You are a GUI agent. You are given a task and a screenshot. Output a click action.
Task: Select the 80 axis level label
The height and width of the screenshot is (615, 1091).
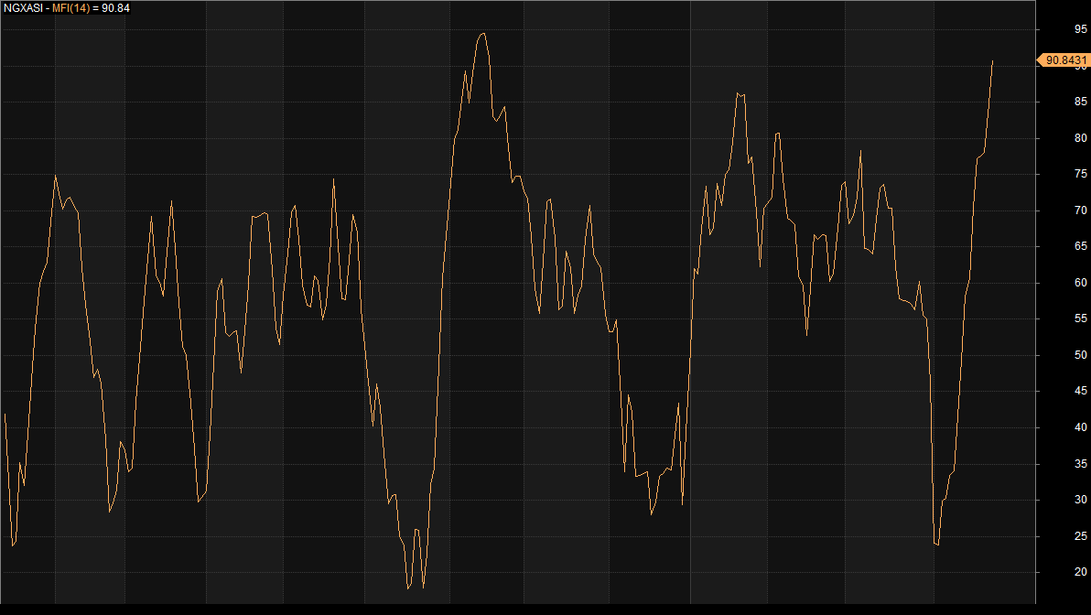(1080, 138)
